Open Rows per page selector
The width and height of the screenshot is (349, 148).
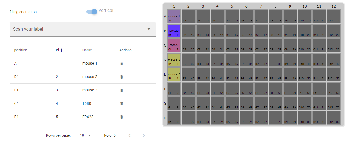(86, 135)
